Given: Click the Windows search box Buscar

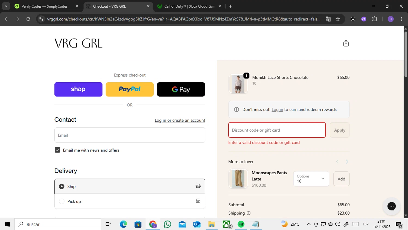Looking at the screenshot, I should (58, 224).
